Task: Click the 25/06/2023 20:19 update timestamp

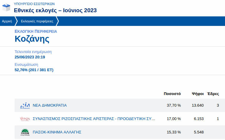Action: point(30,57)
